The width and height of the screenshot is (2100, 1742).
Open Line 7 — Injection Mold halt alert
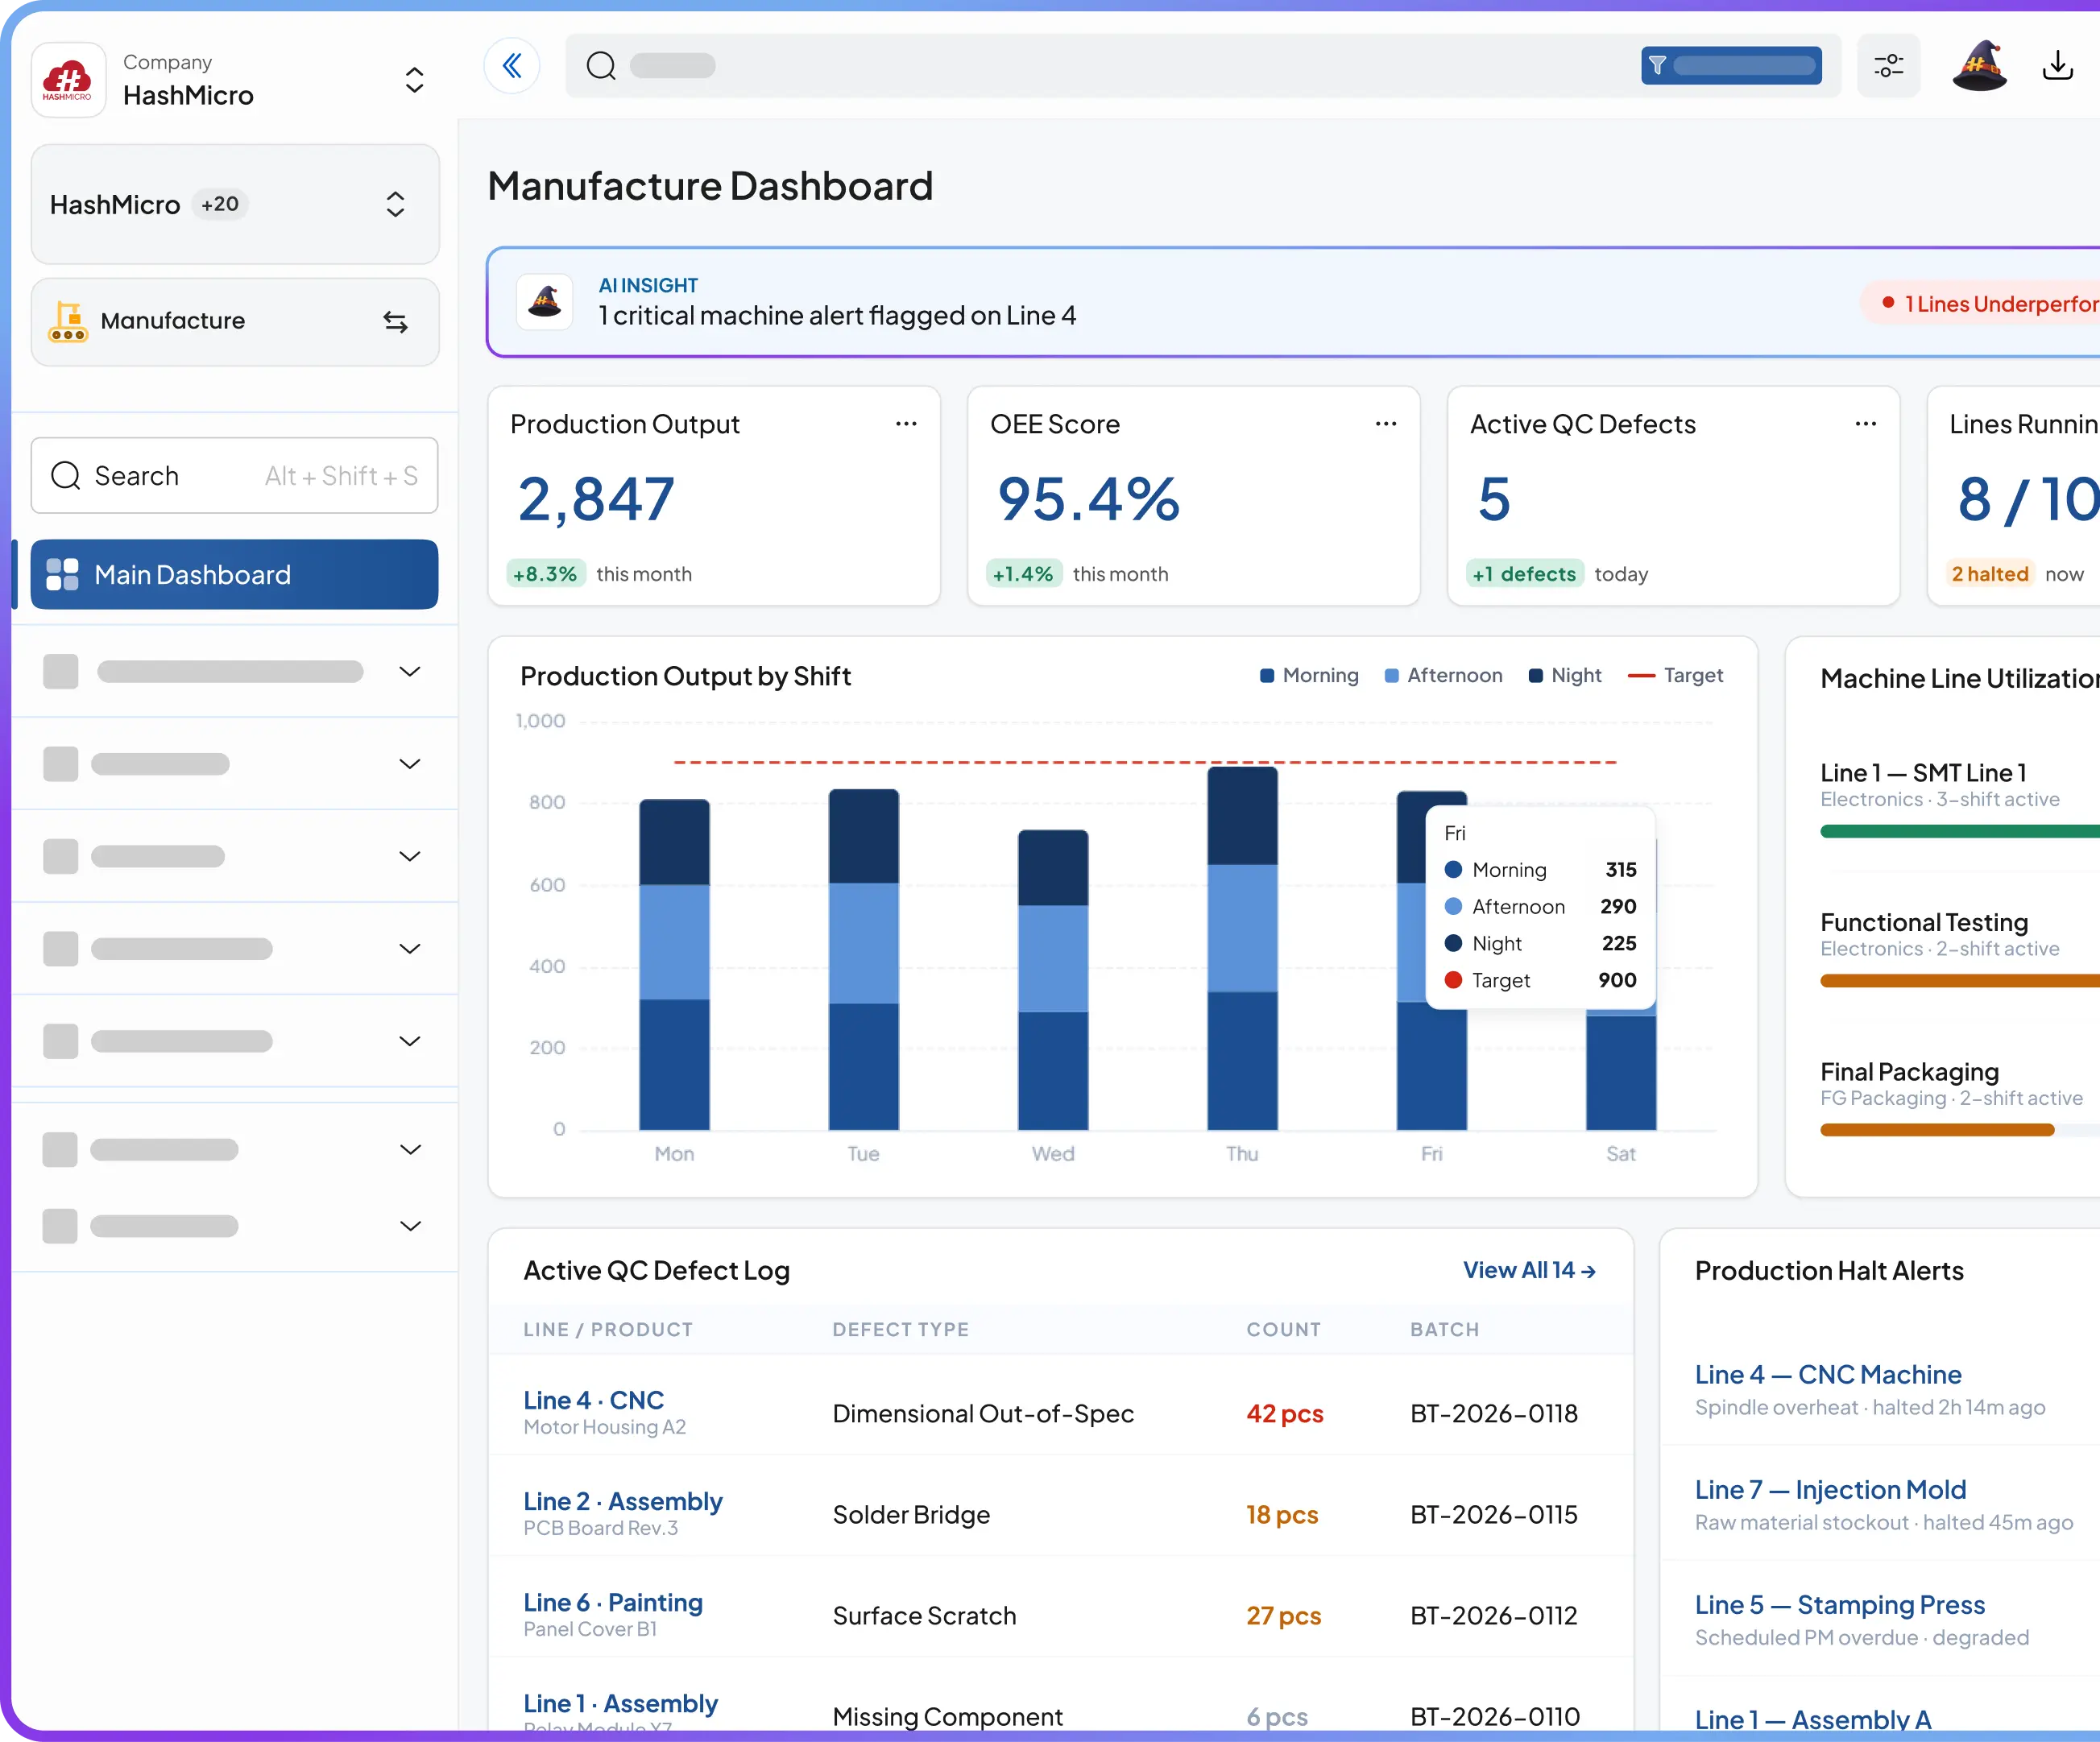point(1830,1489)
